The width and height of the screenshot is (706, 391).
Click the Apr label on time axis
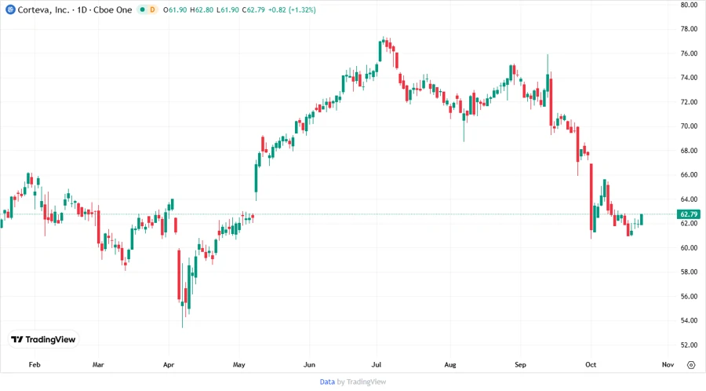pyautogui.click(x=169, y=365)
